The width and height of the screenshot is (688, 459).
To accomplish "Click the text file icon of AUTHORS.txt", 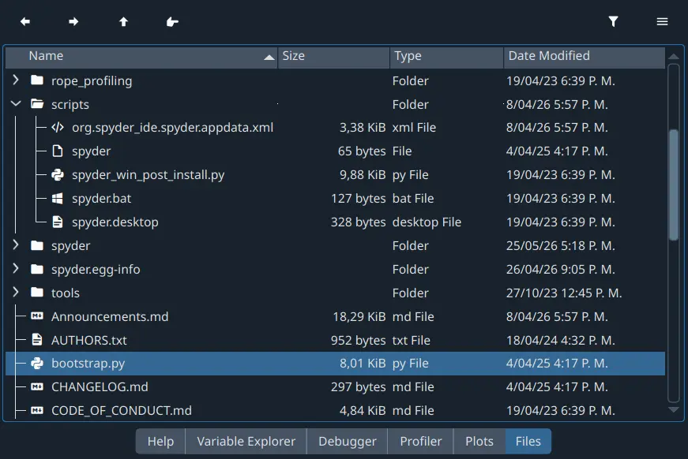I will tap(37, 339).
